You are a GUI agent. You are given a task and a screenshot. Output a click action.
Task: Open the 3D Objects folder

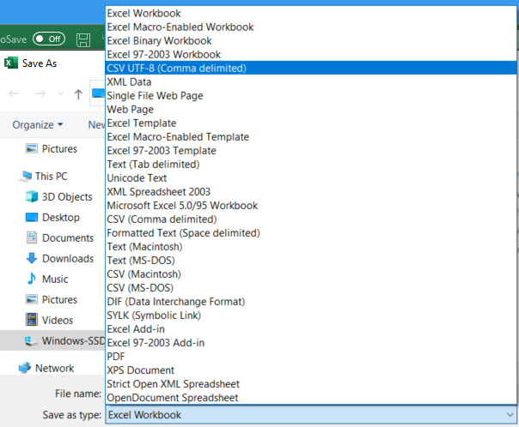coord(59,197)
